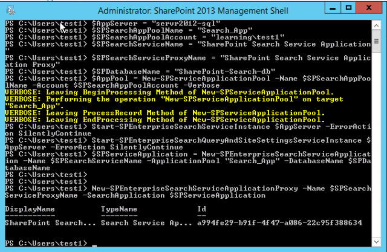Screen dimensions: 387x252
Task: Click the "Search_App" verbose target text
Action: click(34, 106)
